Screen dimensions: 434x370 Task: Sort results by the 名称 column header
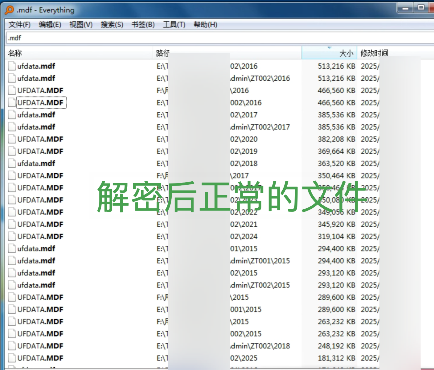coord(79,53)
